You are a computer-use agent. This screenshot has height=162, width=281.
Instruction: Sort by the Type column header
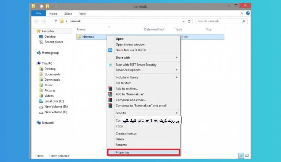point(178,29)
